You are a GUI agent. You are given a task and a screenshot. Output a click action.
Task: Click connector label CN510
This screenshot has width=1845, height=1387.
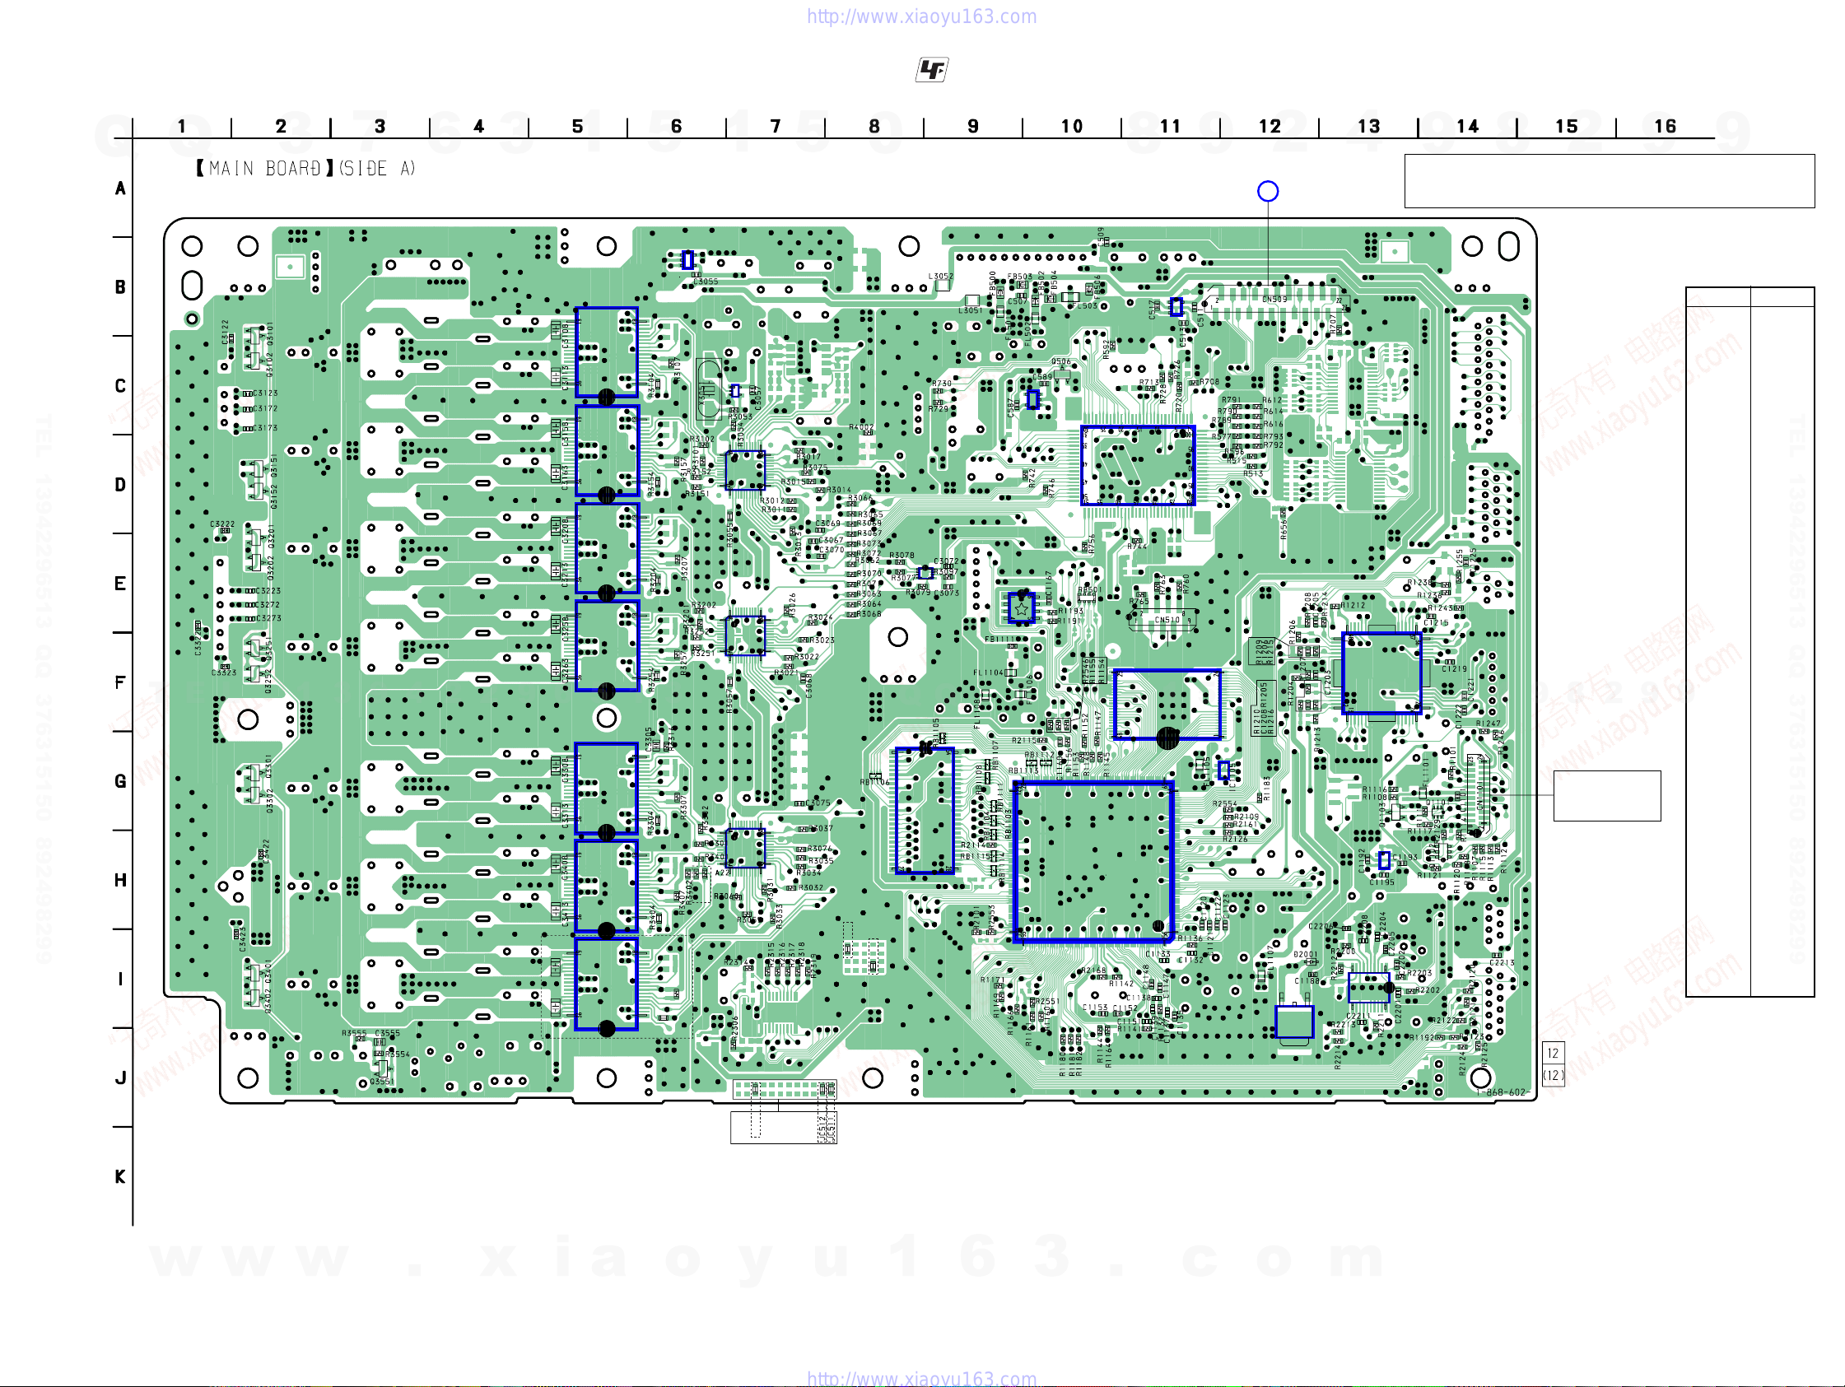[x=1167, y=620]
